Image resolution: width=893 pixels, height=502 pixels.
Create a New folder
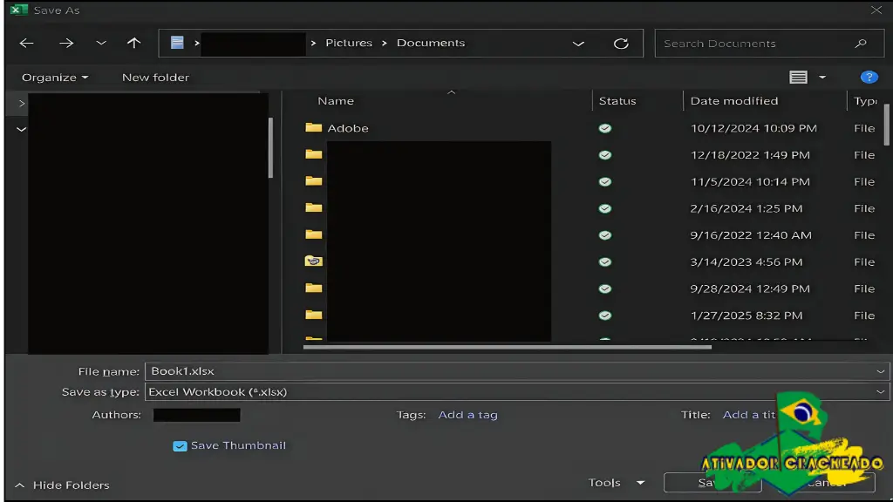coord(155,78)
